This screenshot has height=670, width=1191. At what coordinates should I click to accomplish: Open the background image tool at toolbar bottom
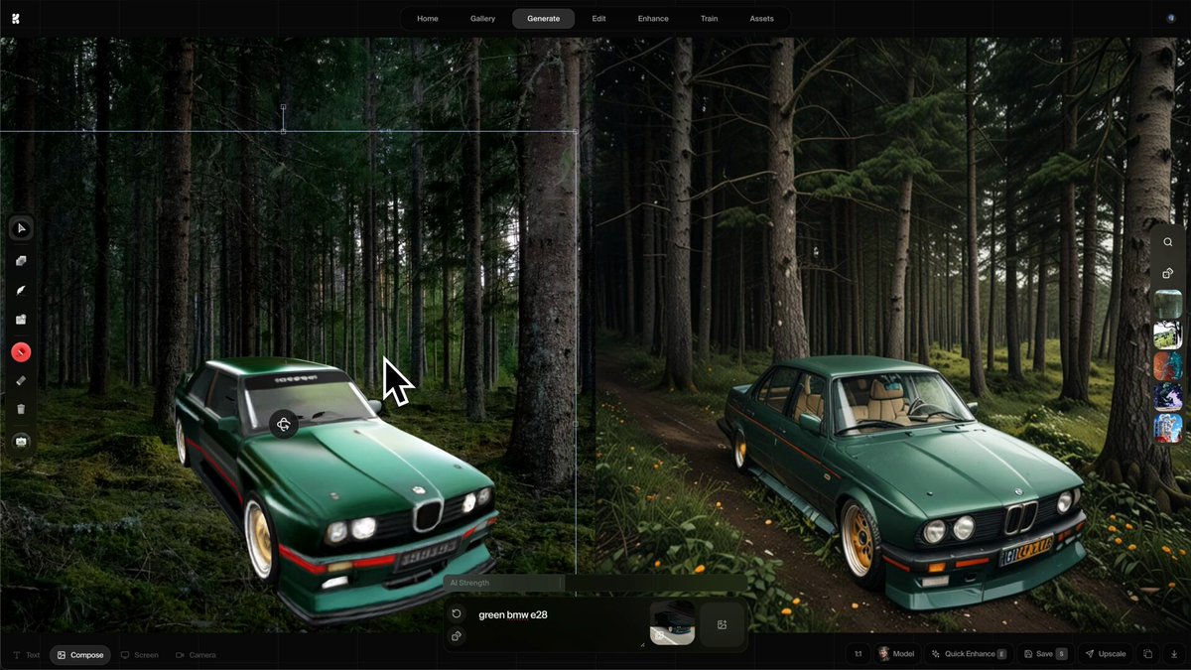point(21,441)
